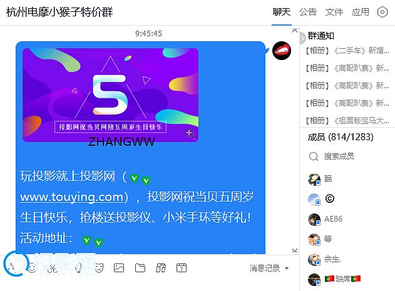395x291 pixels.
Task: Switch to the 公告 tab
Action: click(307, 12)
